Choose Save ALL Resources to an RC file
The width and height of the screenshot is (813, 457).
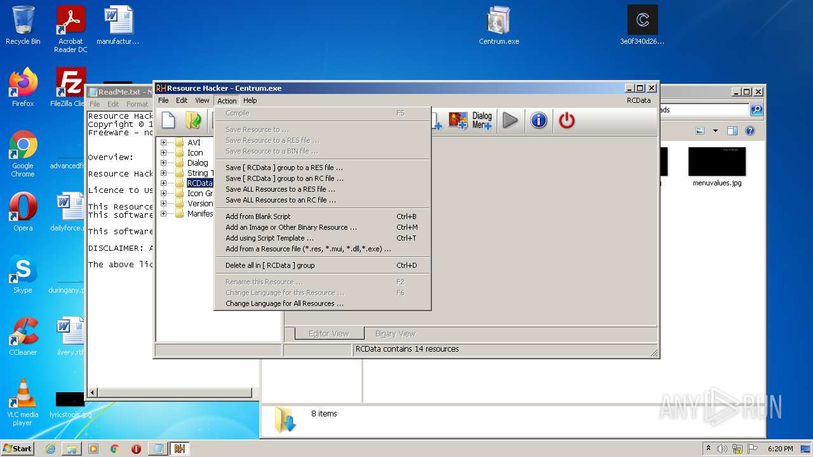point(323,200)
